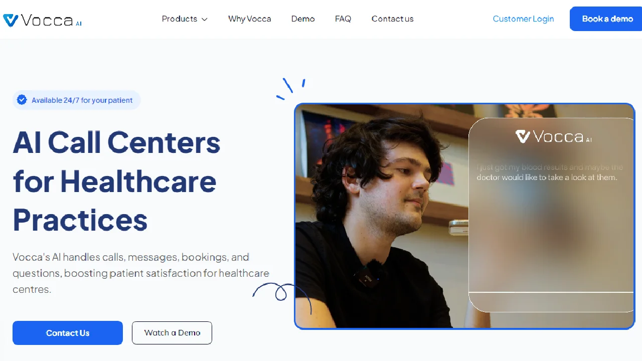Click the Available 24/7 for your patient badge
The image size is (642, 361).
point(77,100)
